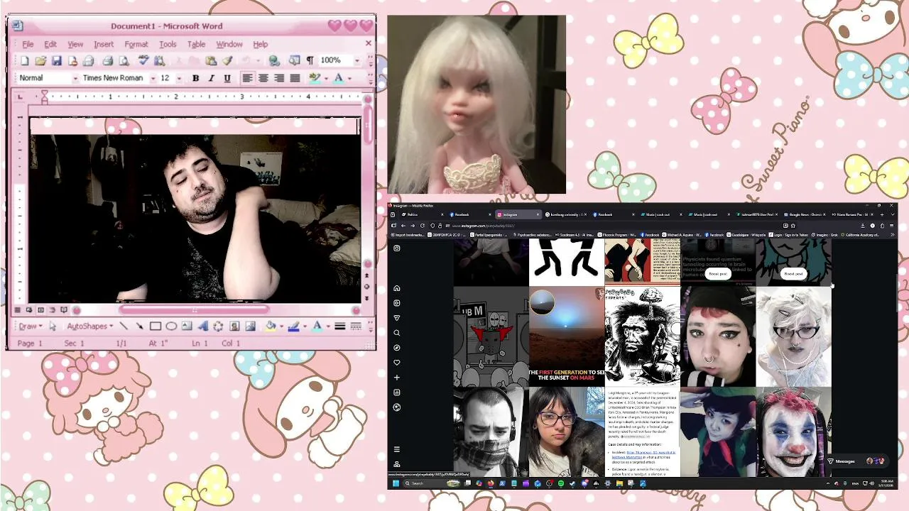
Task: Click the Insert Hyperlink globe icon
Action: tap(274, 61)
